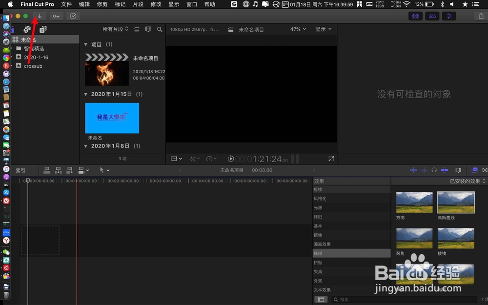Image resolution: width=488 pixels, height=305 pixels.
Task: Click the Import Media down-arrow toolbar icon
Action: [40, 16]
